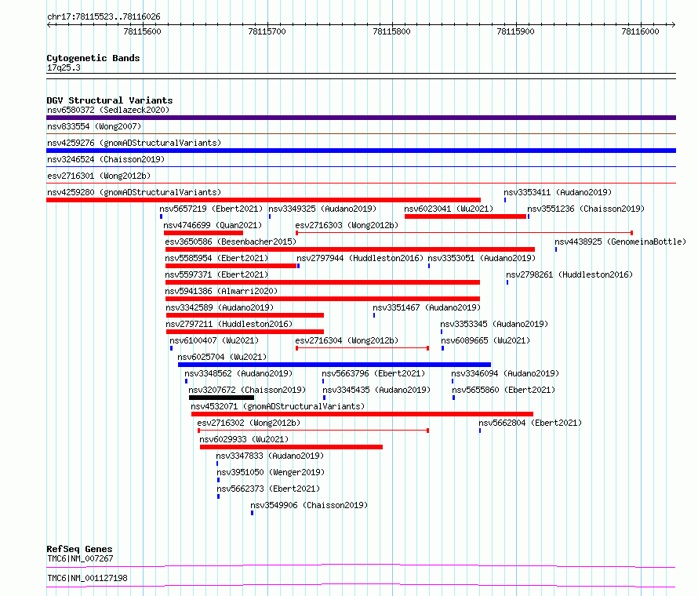This screenshot has height=596, width=698.
Task: Open the nsv833554 (Wong2007) variant label
Action: tap(94, 126)
